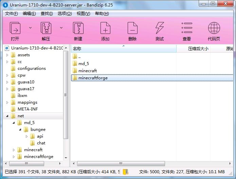Select the cpw folder label in tree
The image size is (236, 179).
(x=21, y=75)
